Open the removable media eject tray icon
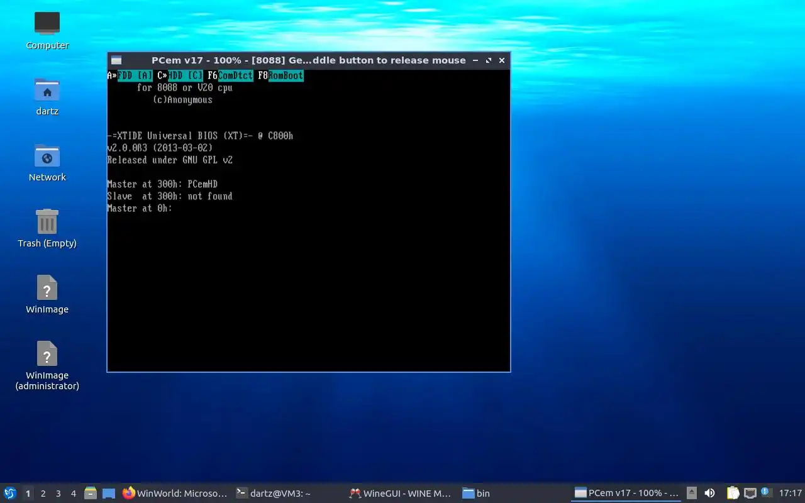 [692, 494]
